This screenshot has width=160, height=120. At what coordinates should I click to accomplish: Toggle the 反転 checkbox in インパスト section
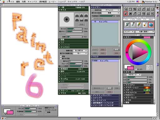61,56
